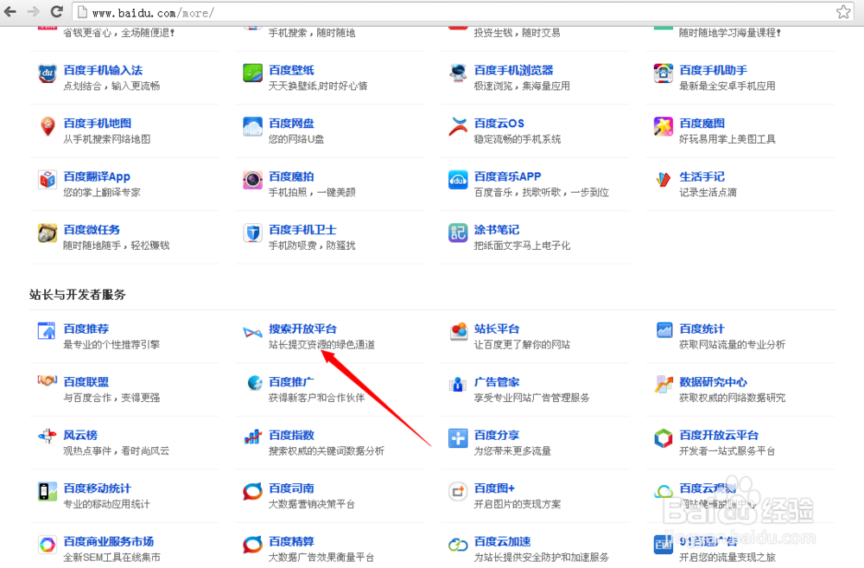The width and height of the screenshot is (864, 568).
Task: Click the 百度推荐 icon
Action: coord(48,332)
